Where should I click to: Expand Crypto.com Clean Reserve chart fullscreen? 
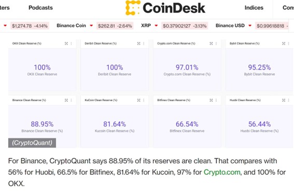(211, 44)
